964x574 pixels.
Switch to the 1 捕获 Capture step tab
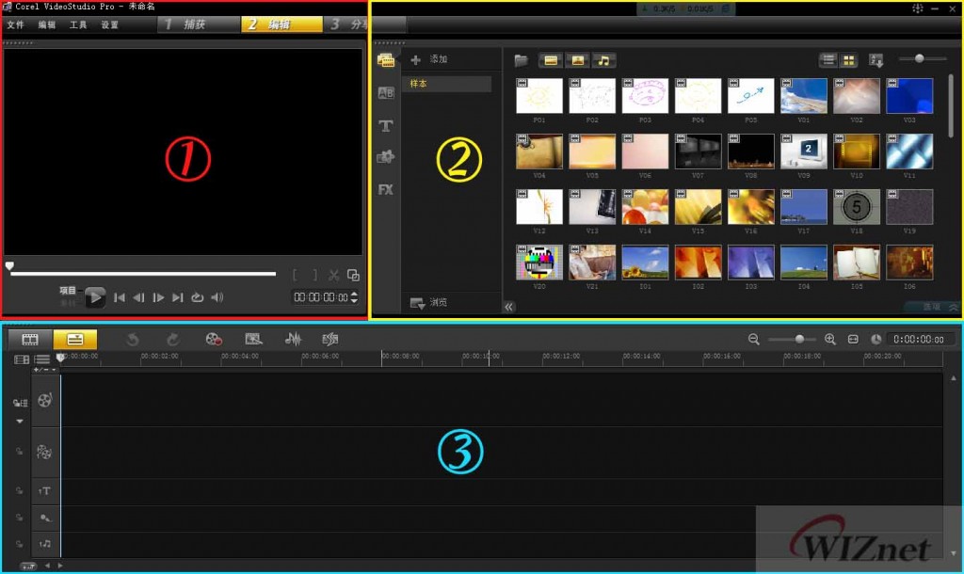pos(198,24)
